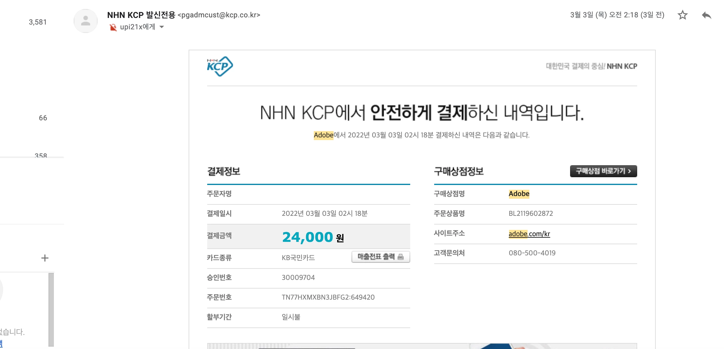Click the headline NHN KCP에서 안전하게 결제하신 내역입니다

[422, 113]
